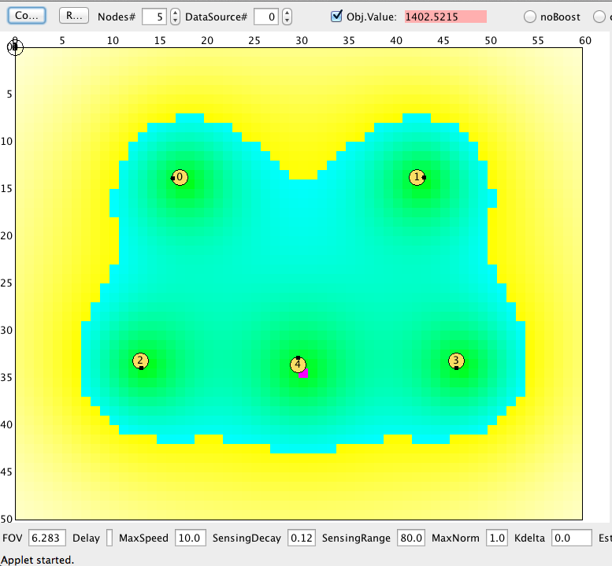Image resolution: width=612 pixels, height=566 pixels.
Task: Click the SensingRange value field
Action: (410, 538)
